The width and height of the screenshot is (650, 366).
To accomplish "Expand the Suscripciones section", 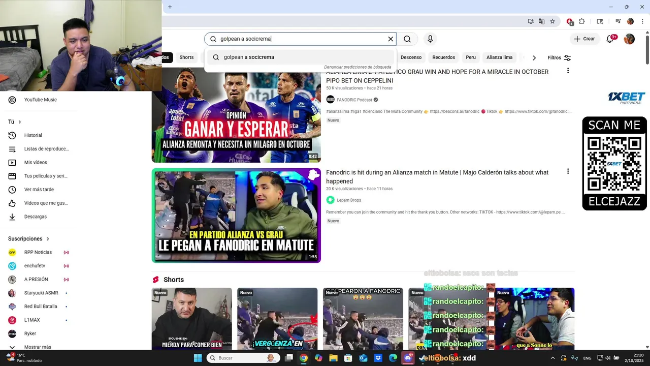I will point(29,239).
